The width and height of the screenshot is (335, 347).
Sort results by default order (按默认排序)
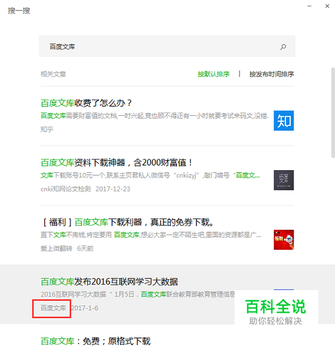pyautogui.click(x=214, y=74)
